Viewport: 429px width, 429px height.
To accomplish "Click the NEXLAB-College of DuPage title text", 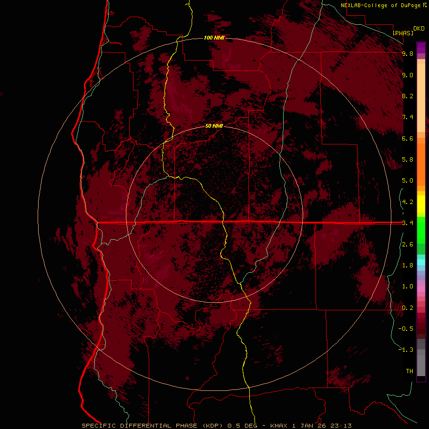I will (381, 5).
